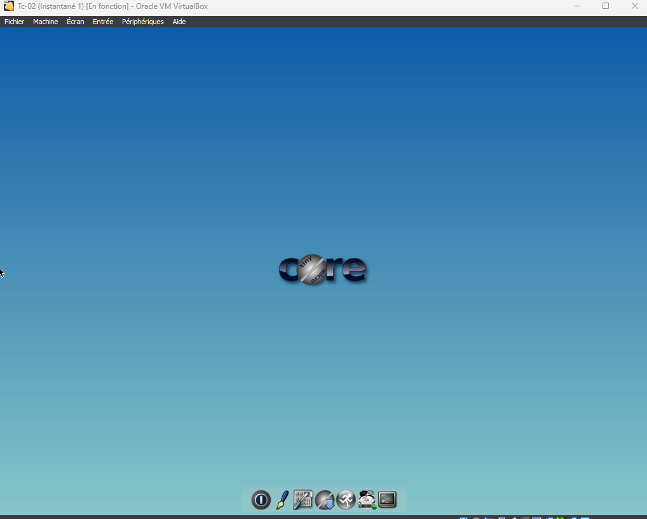Click the VirtualBox icon in the title bar
The width and height of the screenshot is (647, 519).
[9, 6]
